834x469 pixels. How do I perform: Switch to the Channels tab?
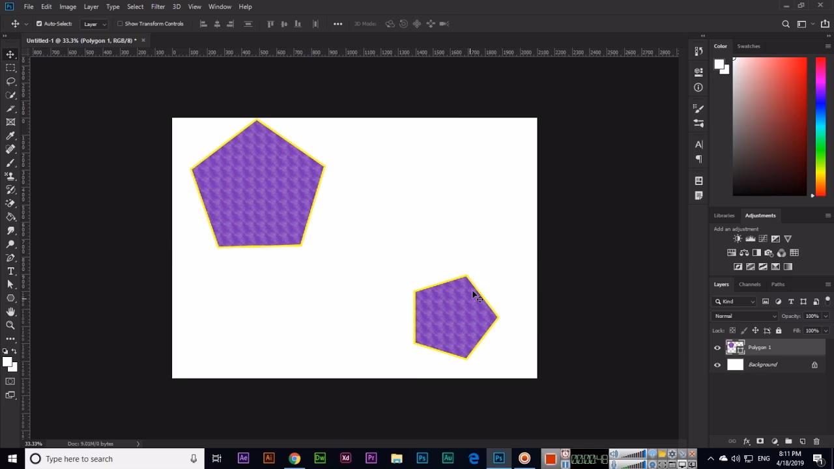749,284
